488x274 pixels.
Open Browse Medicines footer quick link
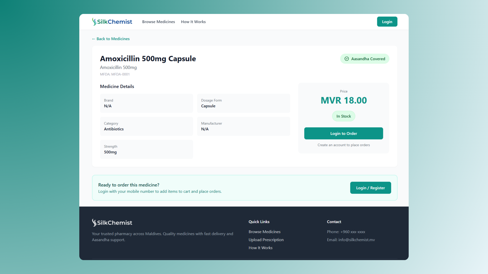coord(264,232)
